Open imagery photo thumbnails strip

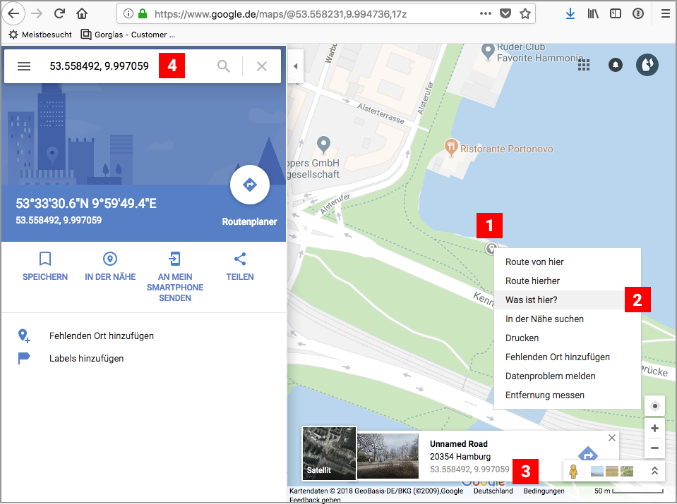click(611, 472)
